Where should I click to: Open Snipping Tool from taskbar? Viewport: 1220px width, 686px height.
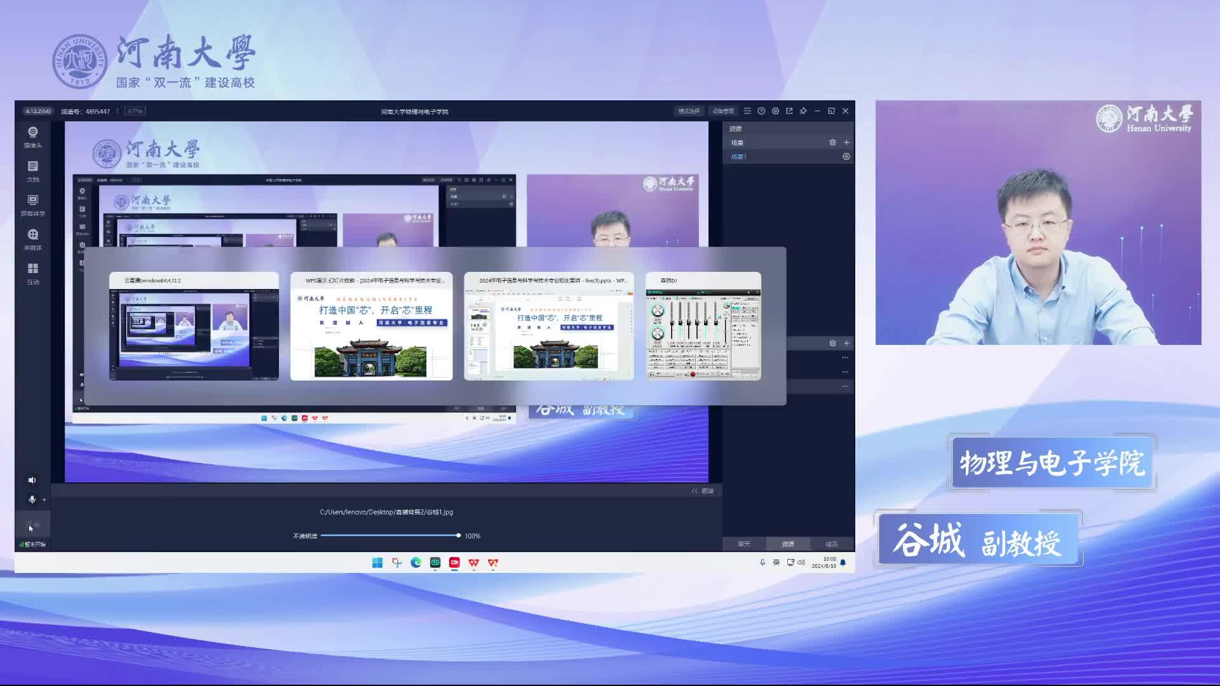[396, 563]
